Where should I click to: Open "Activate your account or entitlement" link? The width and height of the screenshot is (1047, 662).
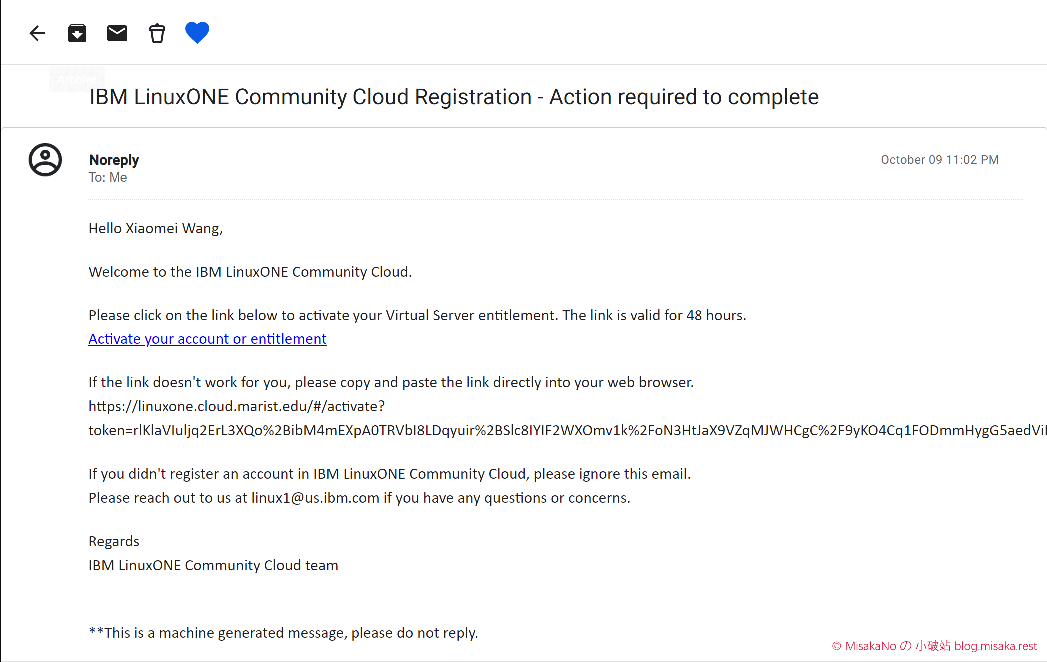207,339
